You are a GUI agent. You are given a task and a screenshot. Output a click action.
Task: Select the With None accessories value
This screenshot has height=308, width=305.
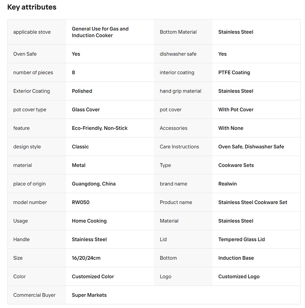pyautogui.click(x=231, y=128)
